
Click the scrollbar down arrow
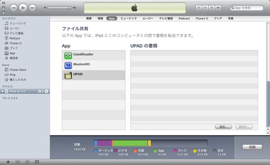268,133
